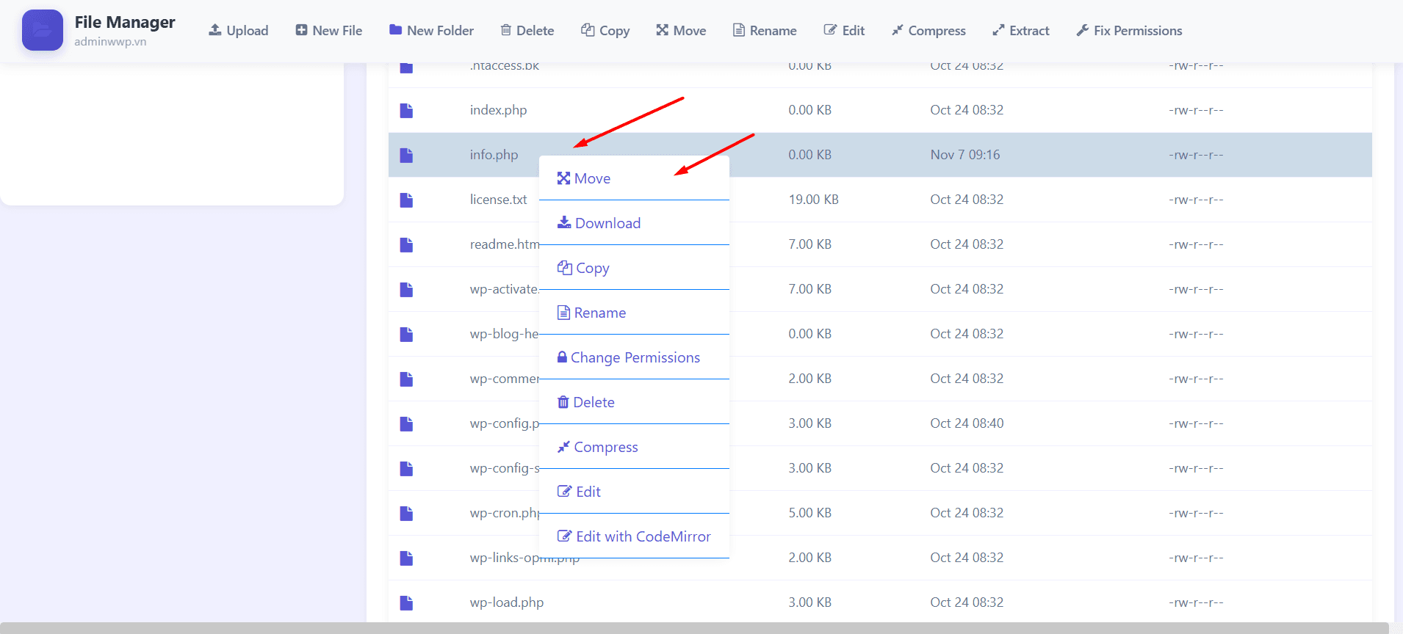Choose Copy from the context menu
Viewport: 1403px width, 634px height.
(x=584, y=268)
